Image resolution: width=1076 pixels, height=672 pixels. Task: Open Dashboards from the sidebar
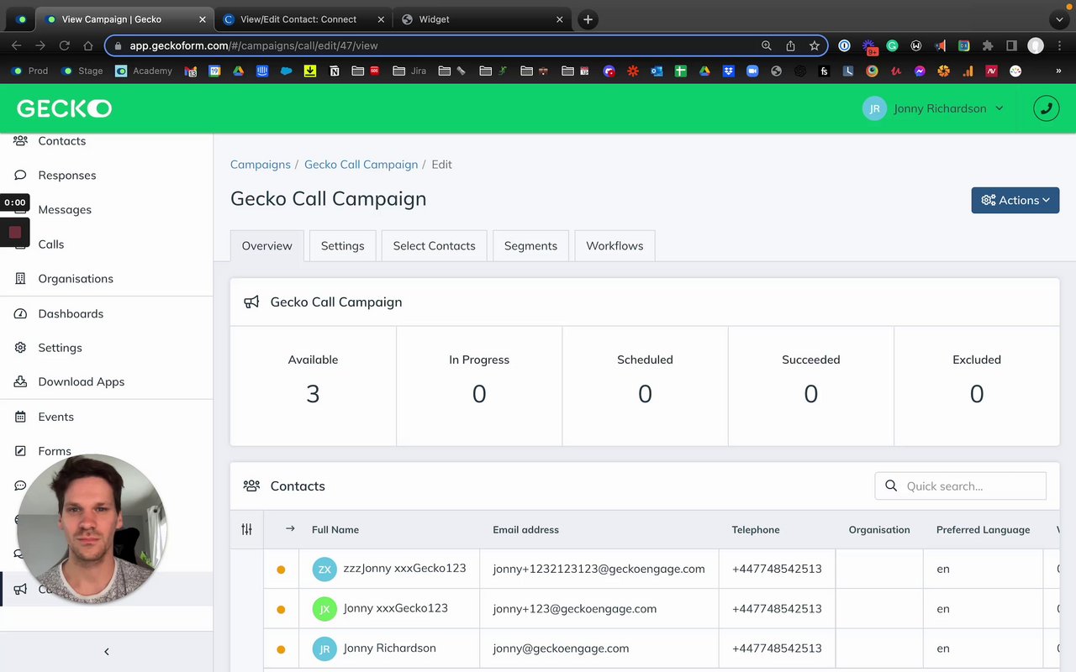(71, 313)
